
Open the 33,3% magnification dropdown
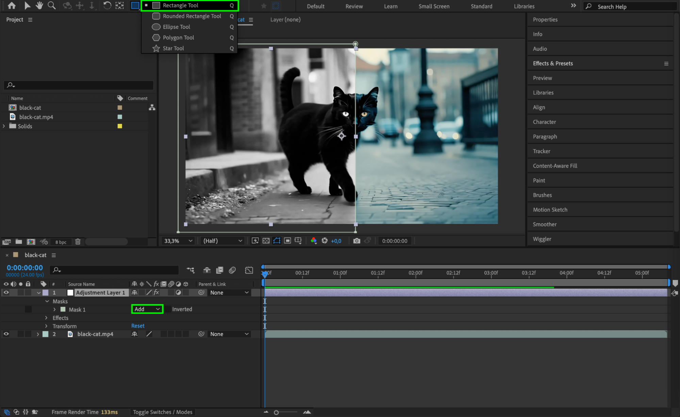178,241
